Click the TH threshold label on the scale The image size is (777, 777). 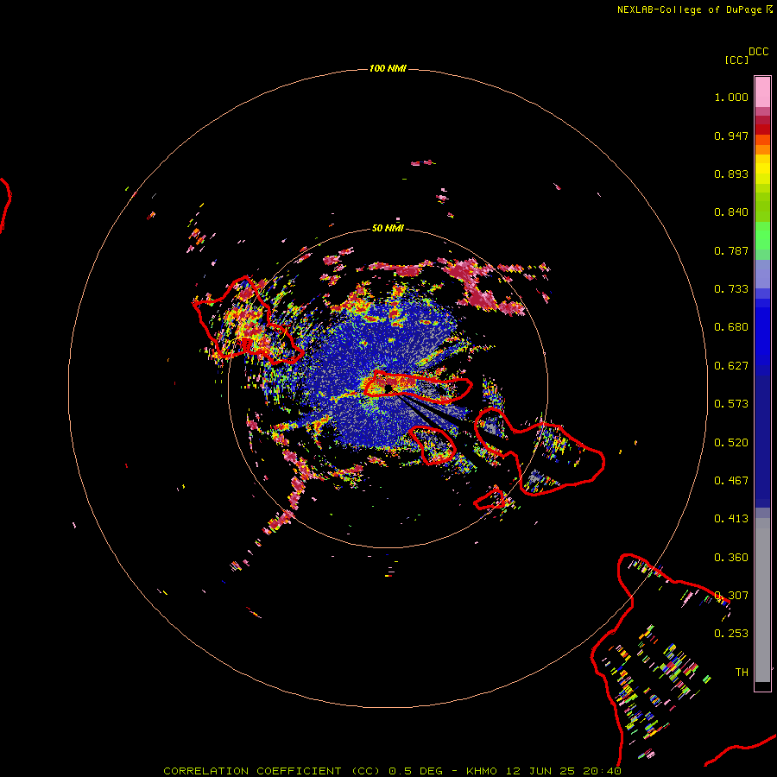click(x=742, y=673)
